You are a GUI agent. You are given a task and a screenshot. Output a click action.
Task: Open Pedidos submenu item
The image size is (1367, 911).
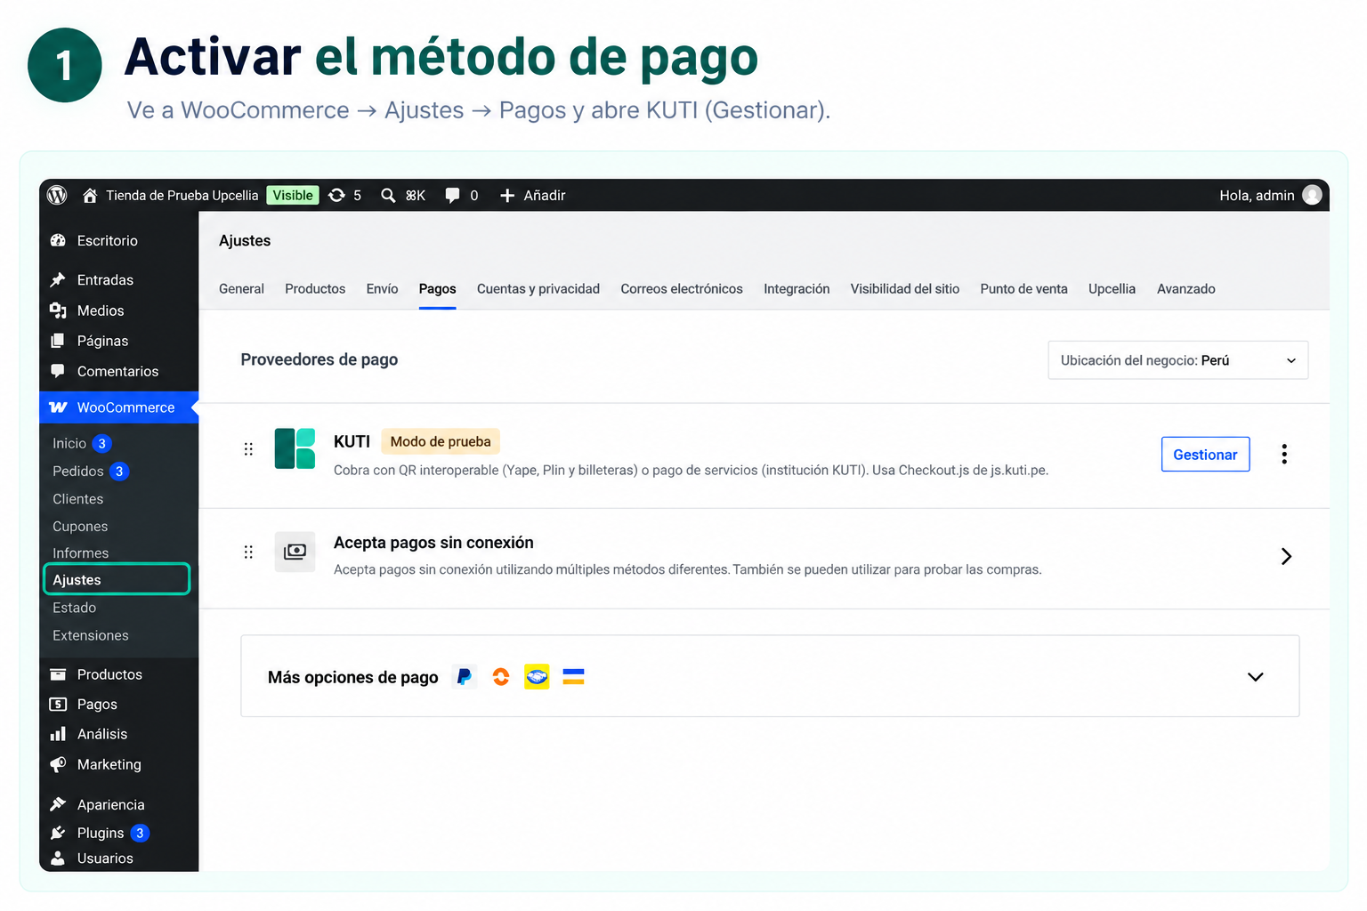[78, 471]
